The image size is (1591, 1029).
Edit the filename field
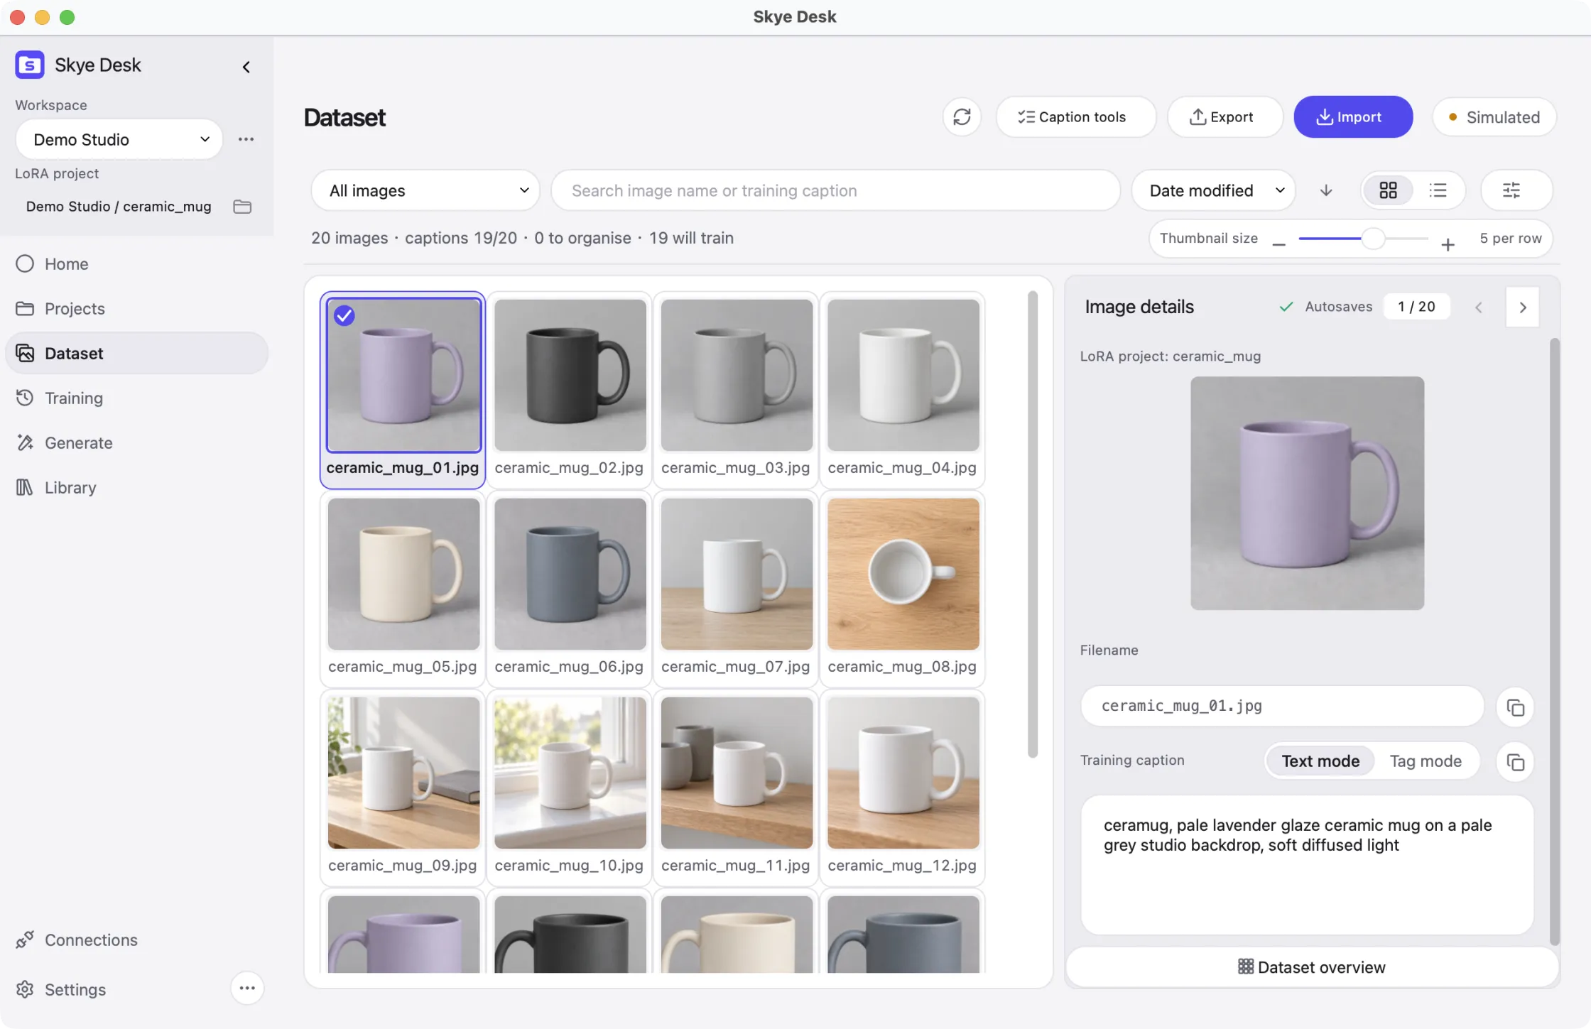[x=1282, y=706]
